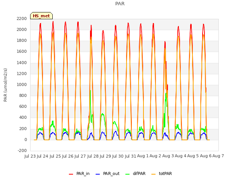Toggle the totPAR legend entry
Screen dimensions: 241x181
[162, 173]
